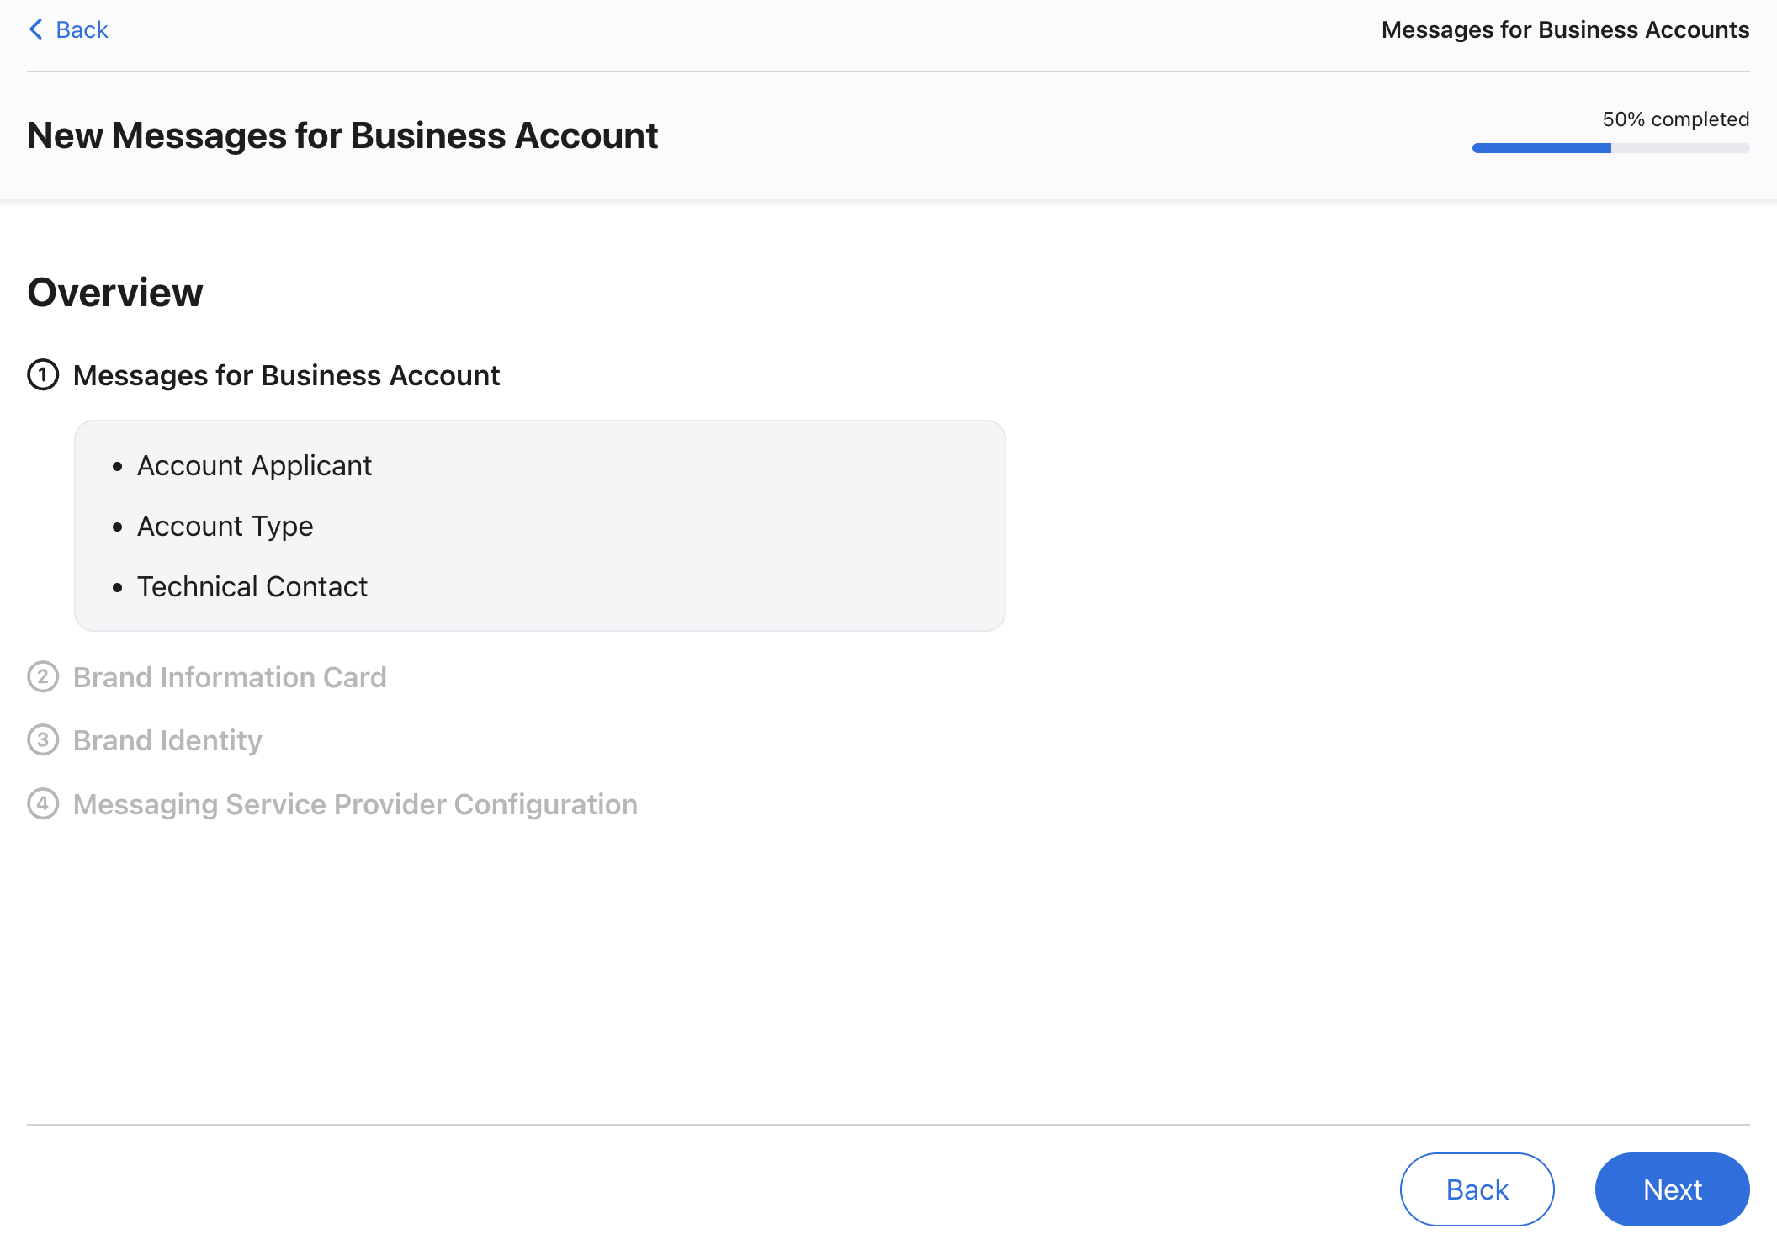Expand Messages for Business Account step
This screenshot has width=1777, height=1245.
tap(286, 375)
